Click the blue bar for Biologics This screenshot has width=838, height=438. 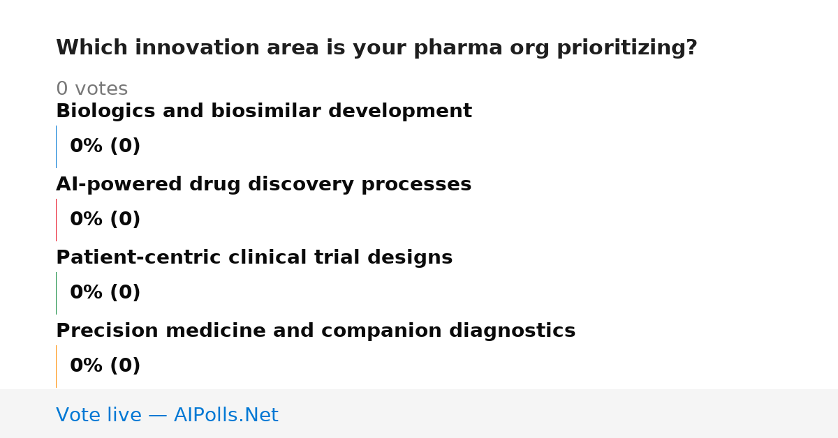56,146
